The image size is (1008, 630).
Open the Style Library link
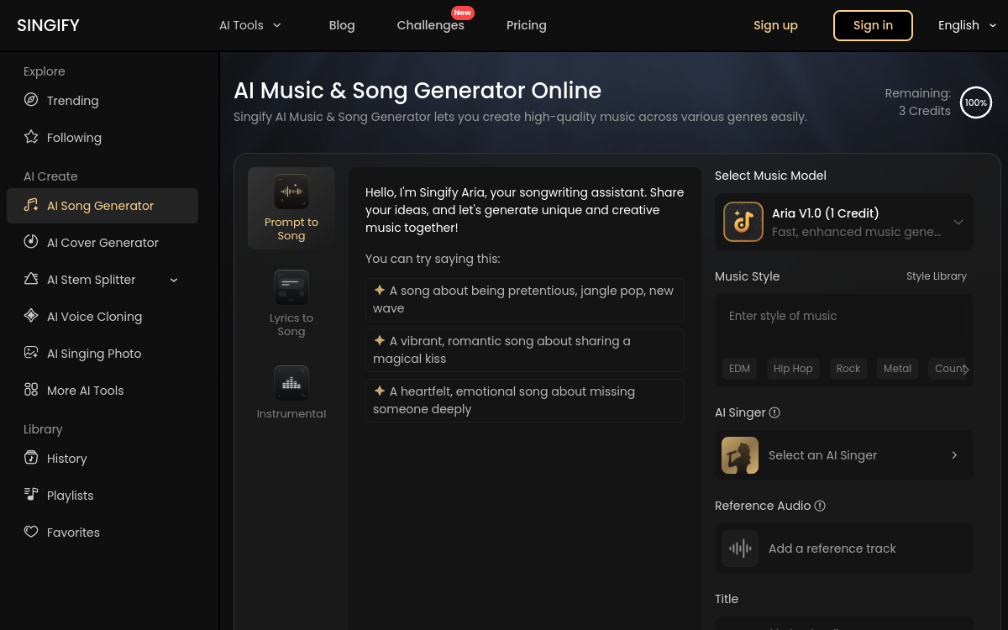tap(936, 276)
